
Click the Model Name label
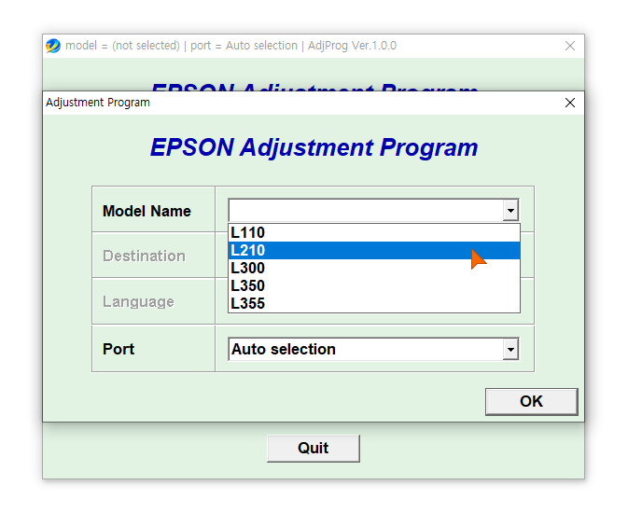tap(147, 211)
